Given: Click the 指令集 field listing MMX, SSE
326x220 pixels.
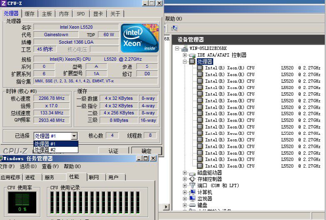Looking at the screenshot, I should pos(96,81).
